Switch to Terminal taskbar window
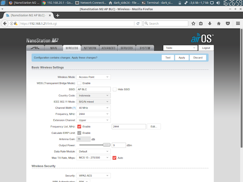The width and height of the screenshot is (243, 182). (x=158, y=3)
